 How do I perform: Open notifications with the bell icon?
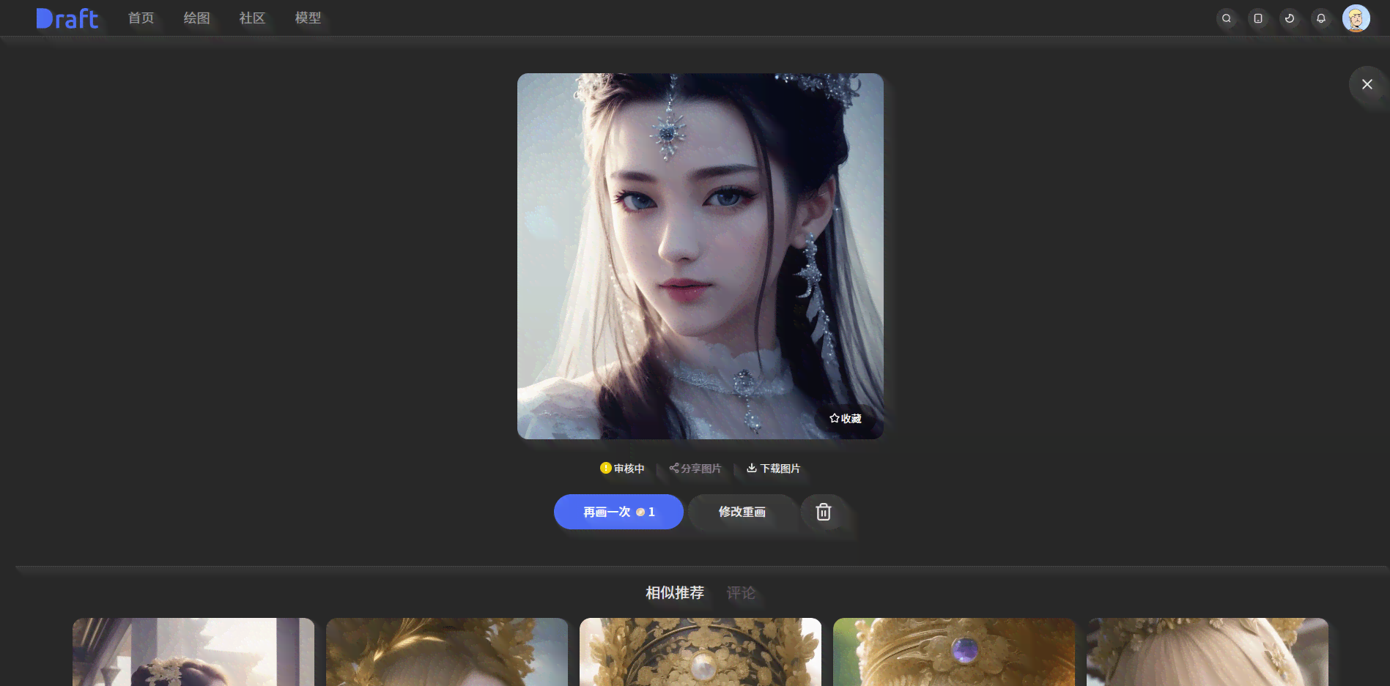click(1320, 18)
